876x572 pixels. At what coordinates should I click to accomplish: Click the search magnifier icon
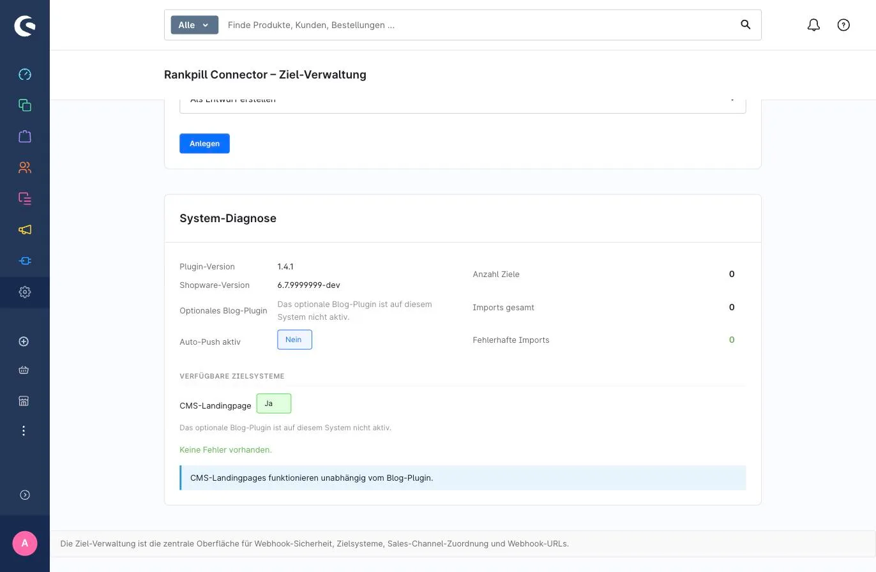[745, 25]
